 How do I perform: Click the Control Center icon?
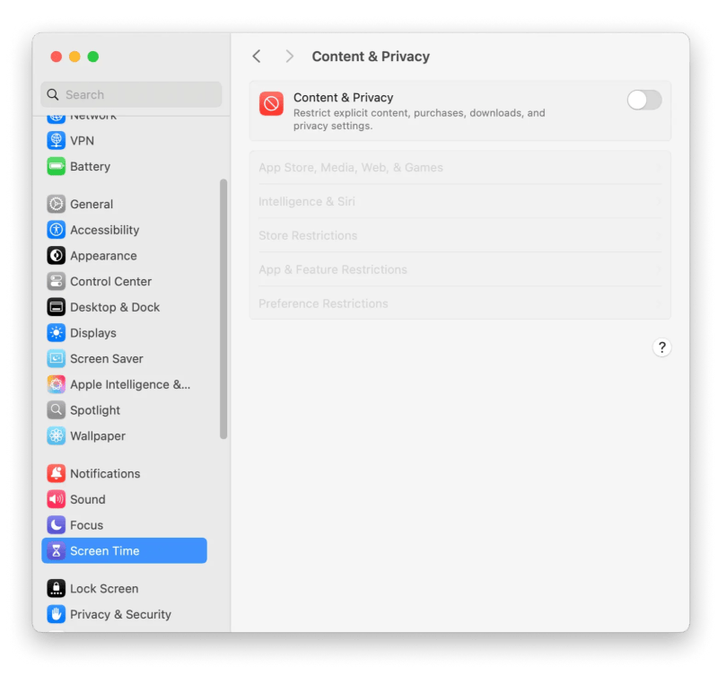click(56, 281)
